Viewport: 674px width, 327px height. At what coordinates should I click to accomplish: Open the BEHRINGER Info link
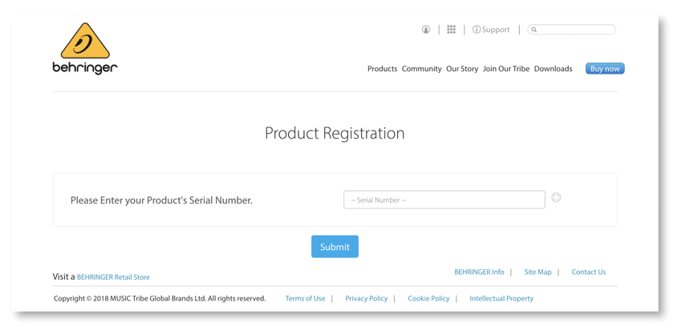coord(479,272)
